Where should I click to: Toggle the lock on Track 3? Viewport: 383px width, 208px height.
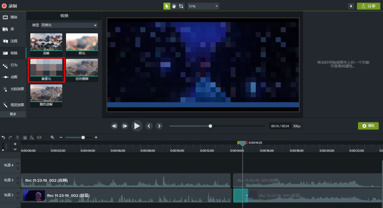(18, 183)
